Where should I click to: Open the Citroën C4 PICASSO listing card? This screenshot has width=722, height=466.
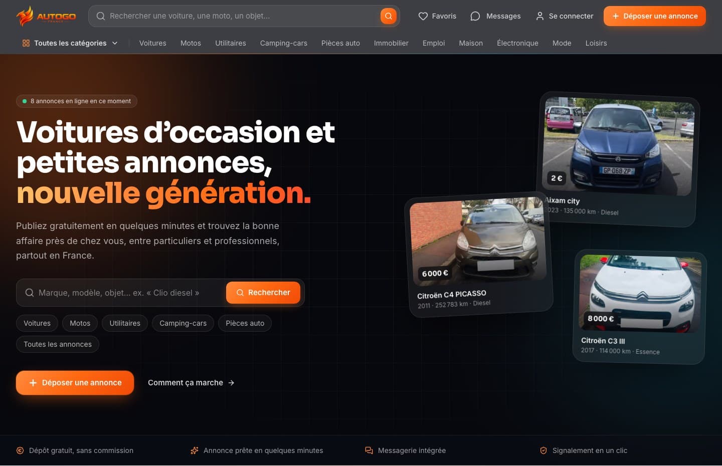(x=478, y=255)
